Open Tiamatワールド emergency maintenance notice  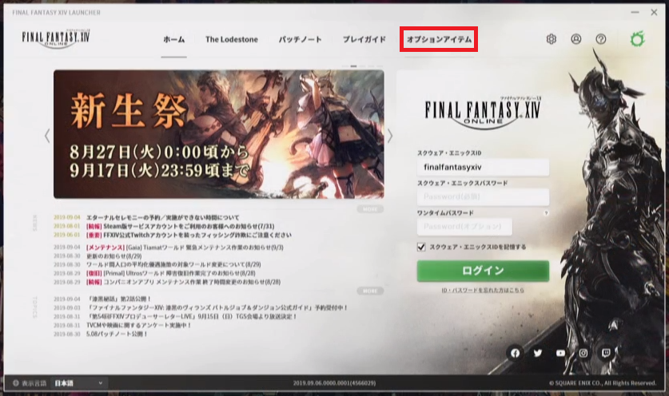185,247
